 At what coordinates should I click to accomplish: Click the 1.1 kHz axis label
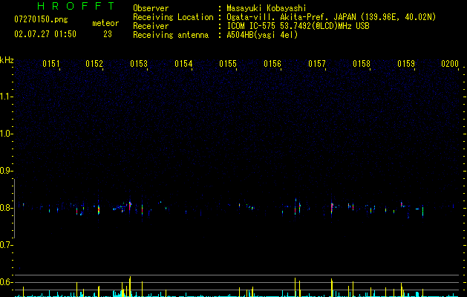(6, 97)
